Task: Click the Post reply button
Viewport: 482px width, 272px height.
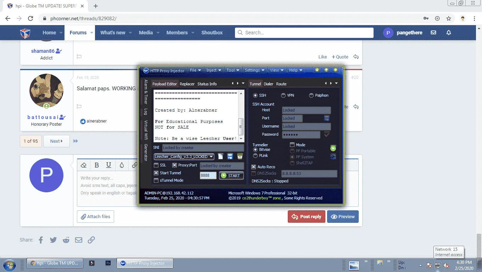Action: [x=306, y=216]
